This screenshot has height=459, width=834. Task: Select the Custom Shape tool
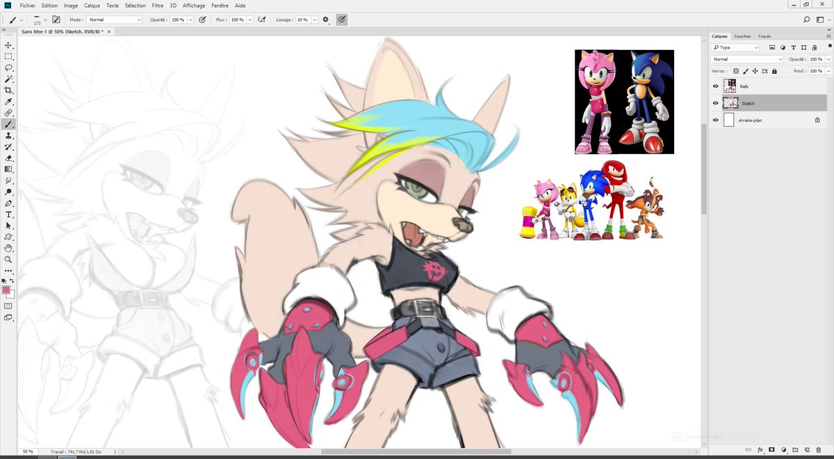[8, 237]
